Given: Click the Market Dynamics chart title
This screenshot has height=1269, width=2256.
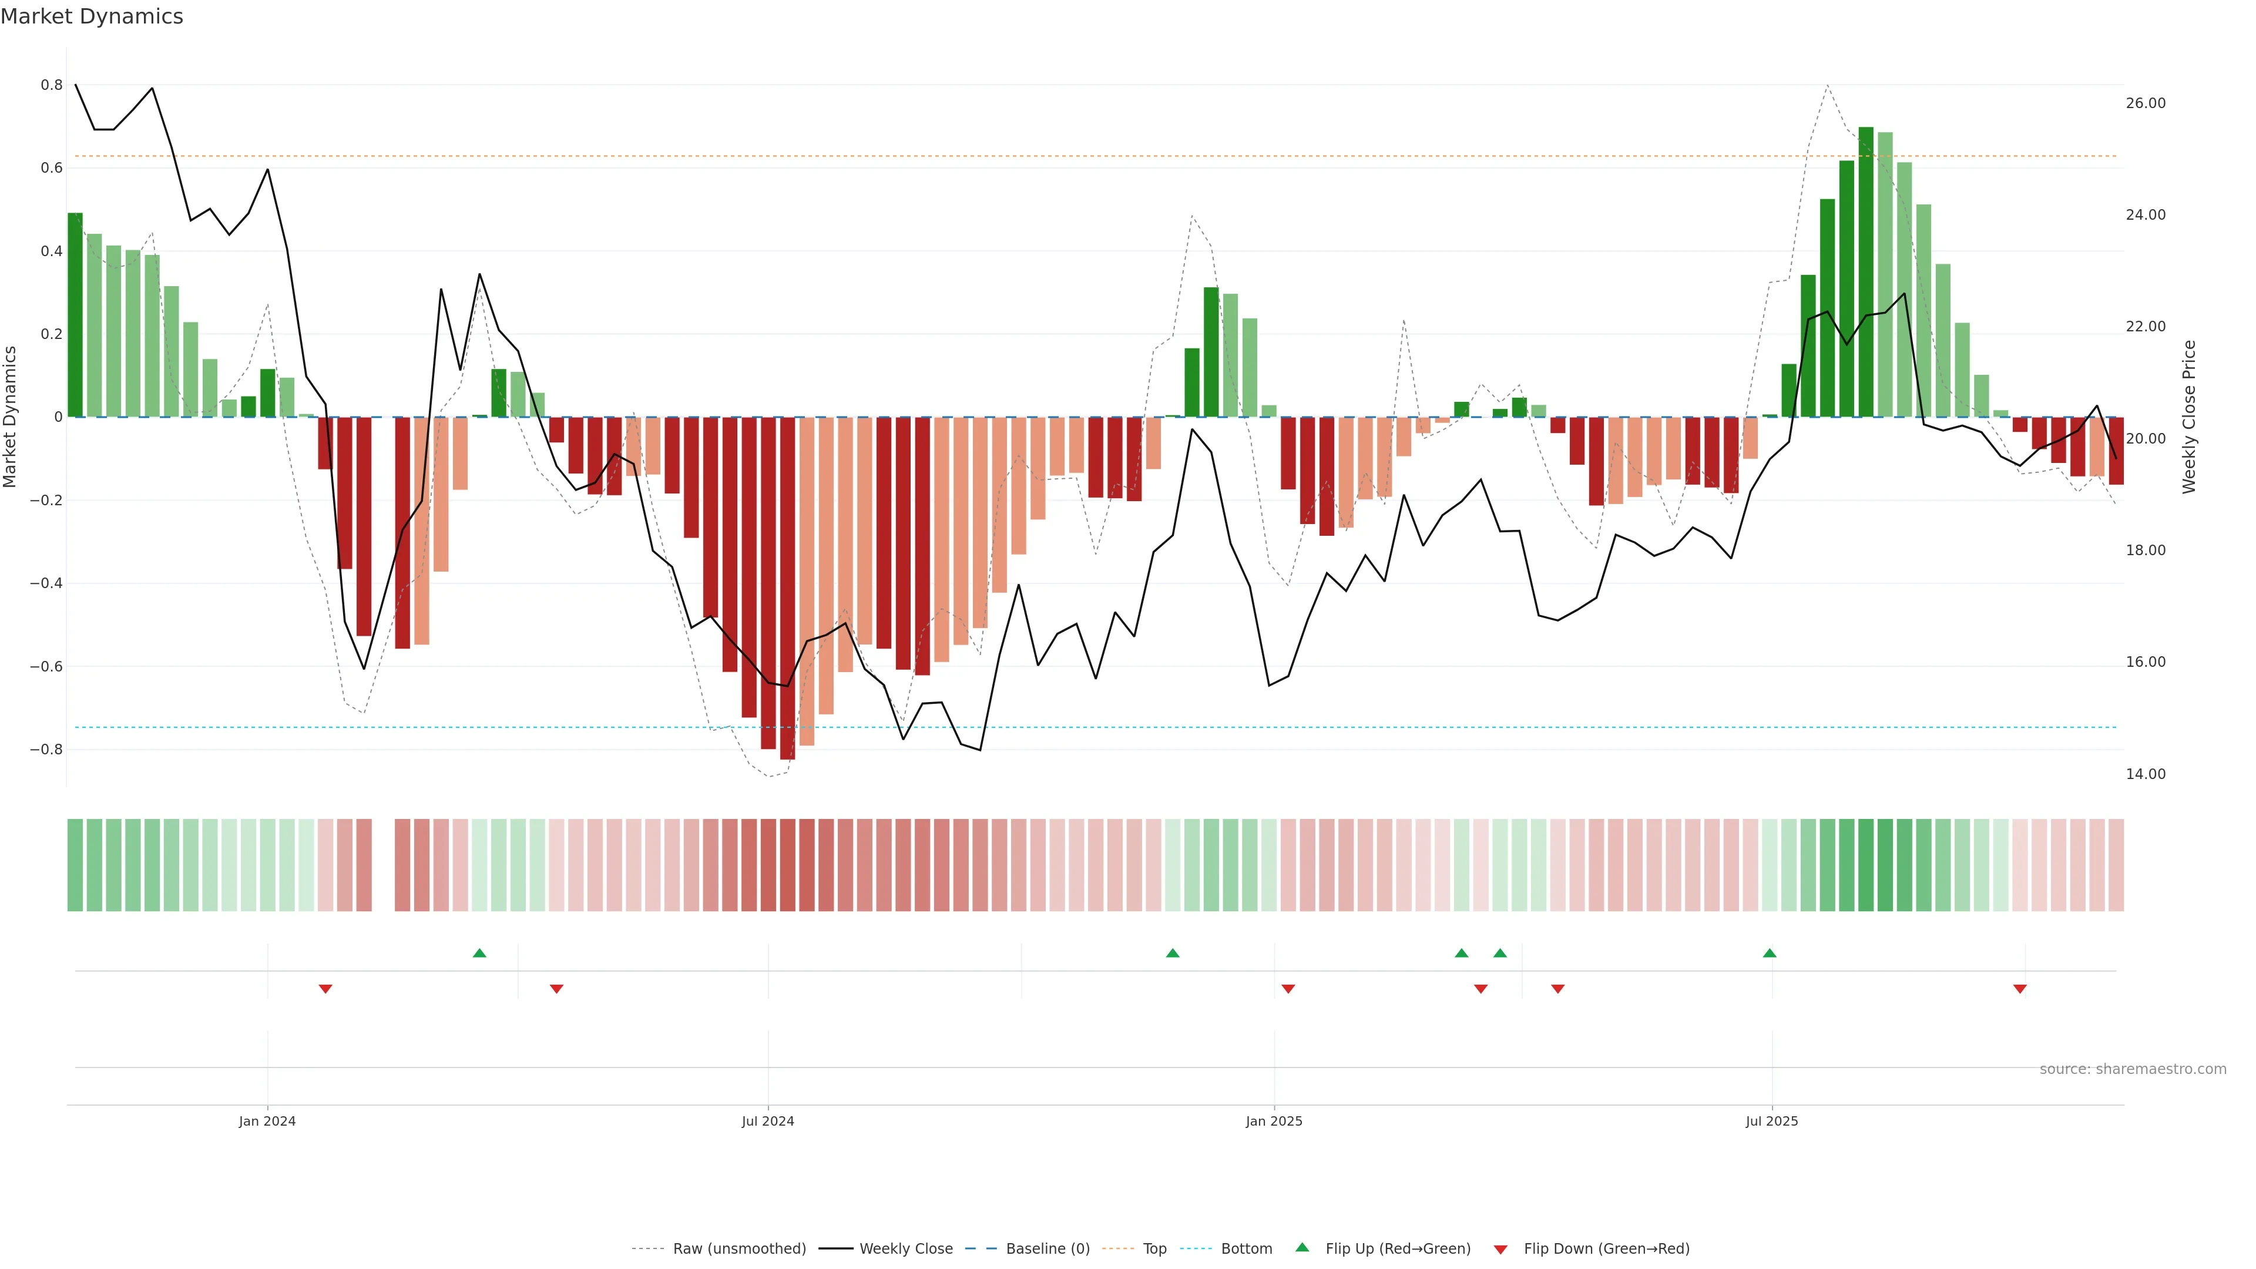Looking at the screenshot, I should pos(92,16).
